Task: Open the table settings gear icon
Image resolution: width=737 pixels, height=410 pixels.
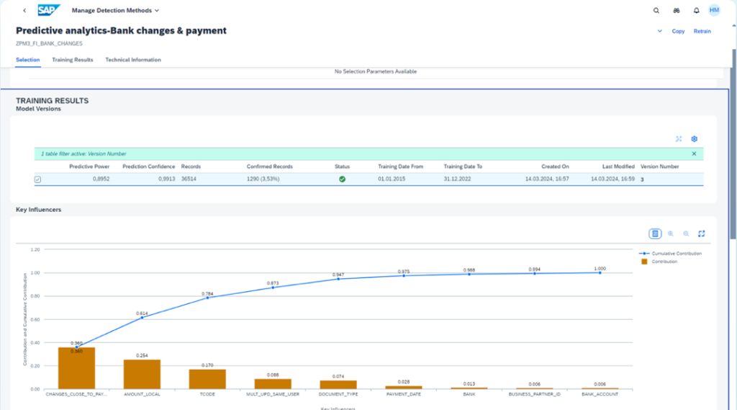Action: [x=695, y=139]
